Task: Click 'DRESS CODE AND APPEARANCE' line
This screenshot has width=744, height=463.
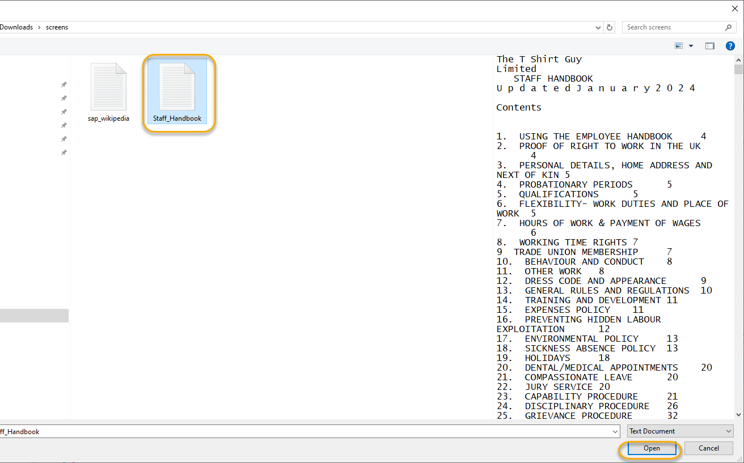Action: 602,281
